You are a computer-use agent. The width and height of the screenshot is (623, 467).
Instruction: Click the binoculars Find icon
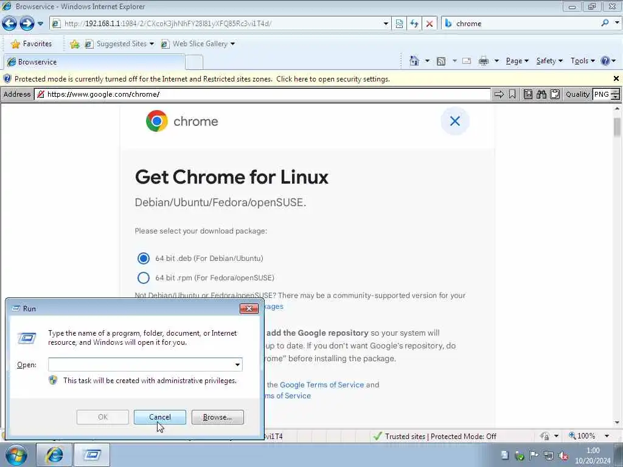(x=541, y=94)
